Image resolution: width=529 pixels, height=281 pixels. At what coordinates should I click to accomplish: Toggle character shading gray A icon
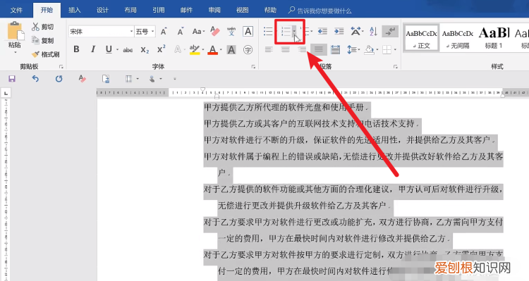point(231,49)
